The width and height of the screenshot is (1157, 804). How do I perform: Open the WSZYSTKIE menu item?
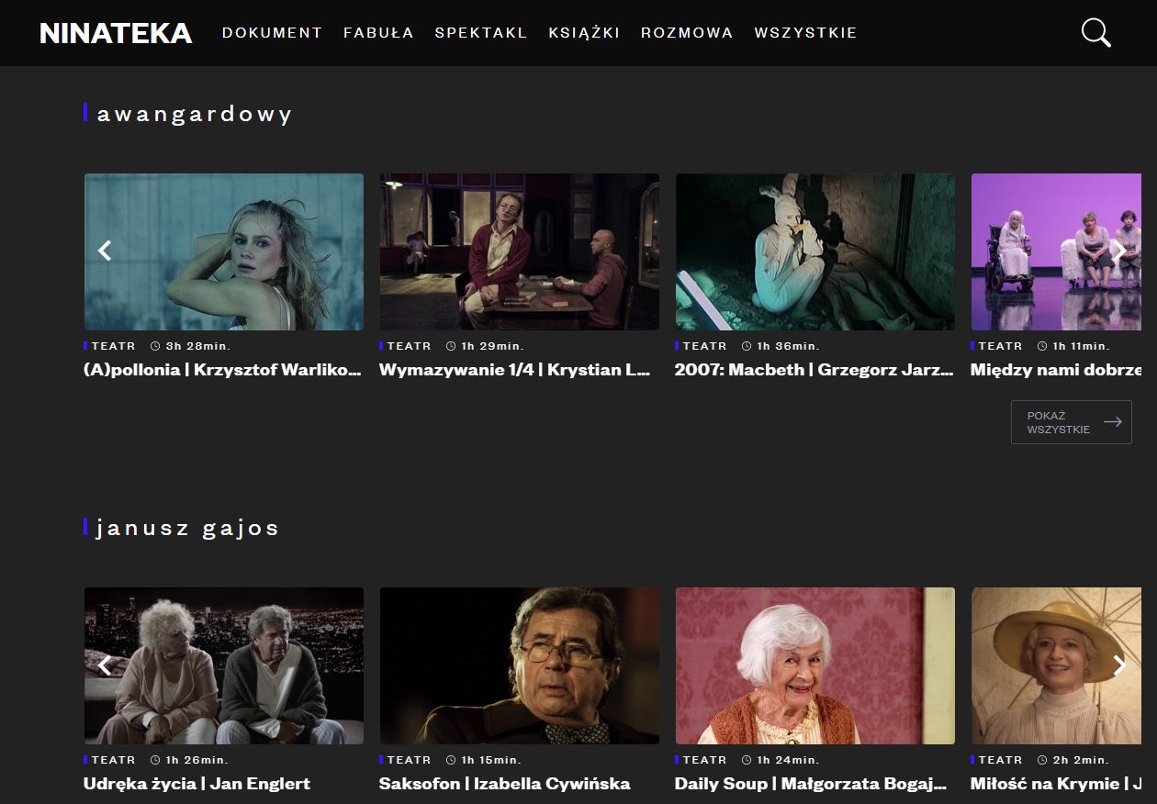[x=805, y=33]
